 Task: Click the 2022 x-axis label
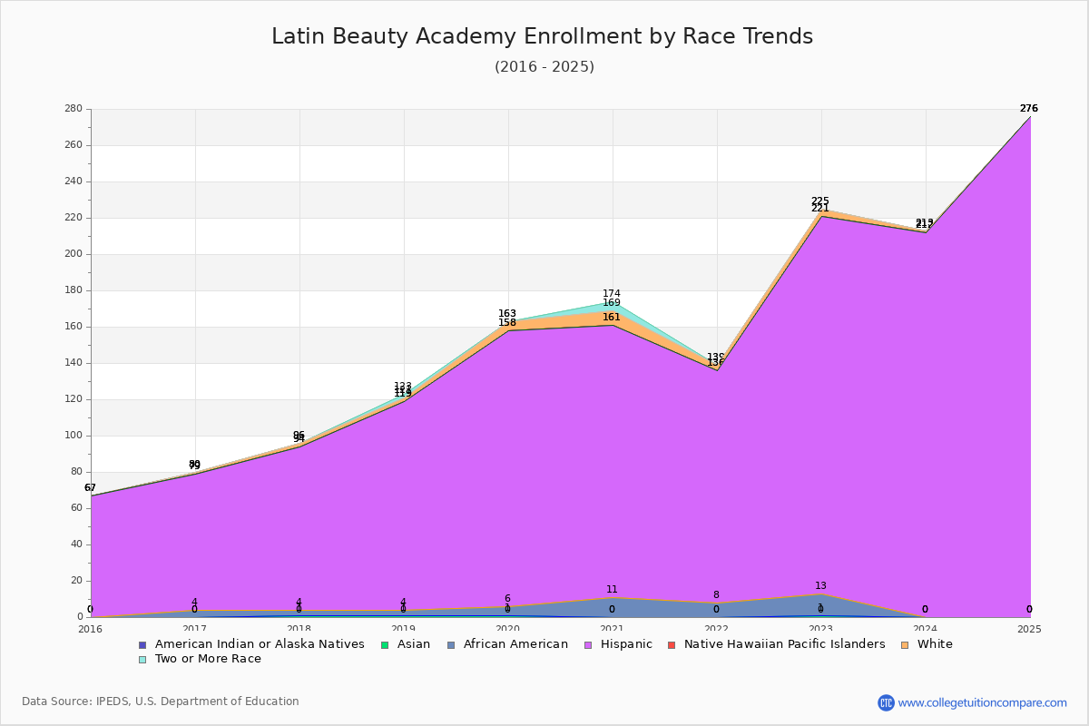pos(716,629)
